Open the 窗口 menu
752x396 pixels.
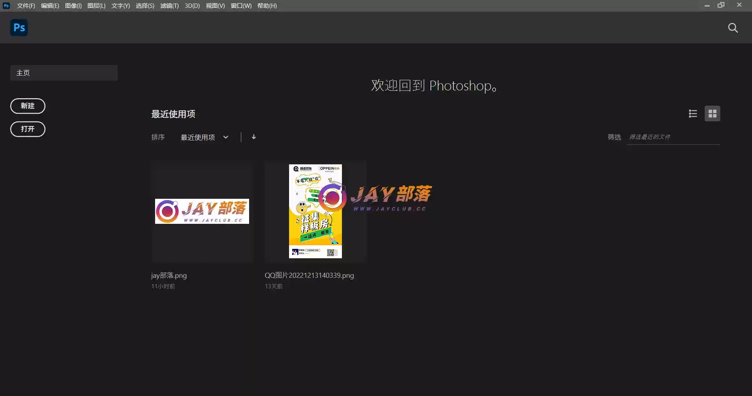[240, 5]
